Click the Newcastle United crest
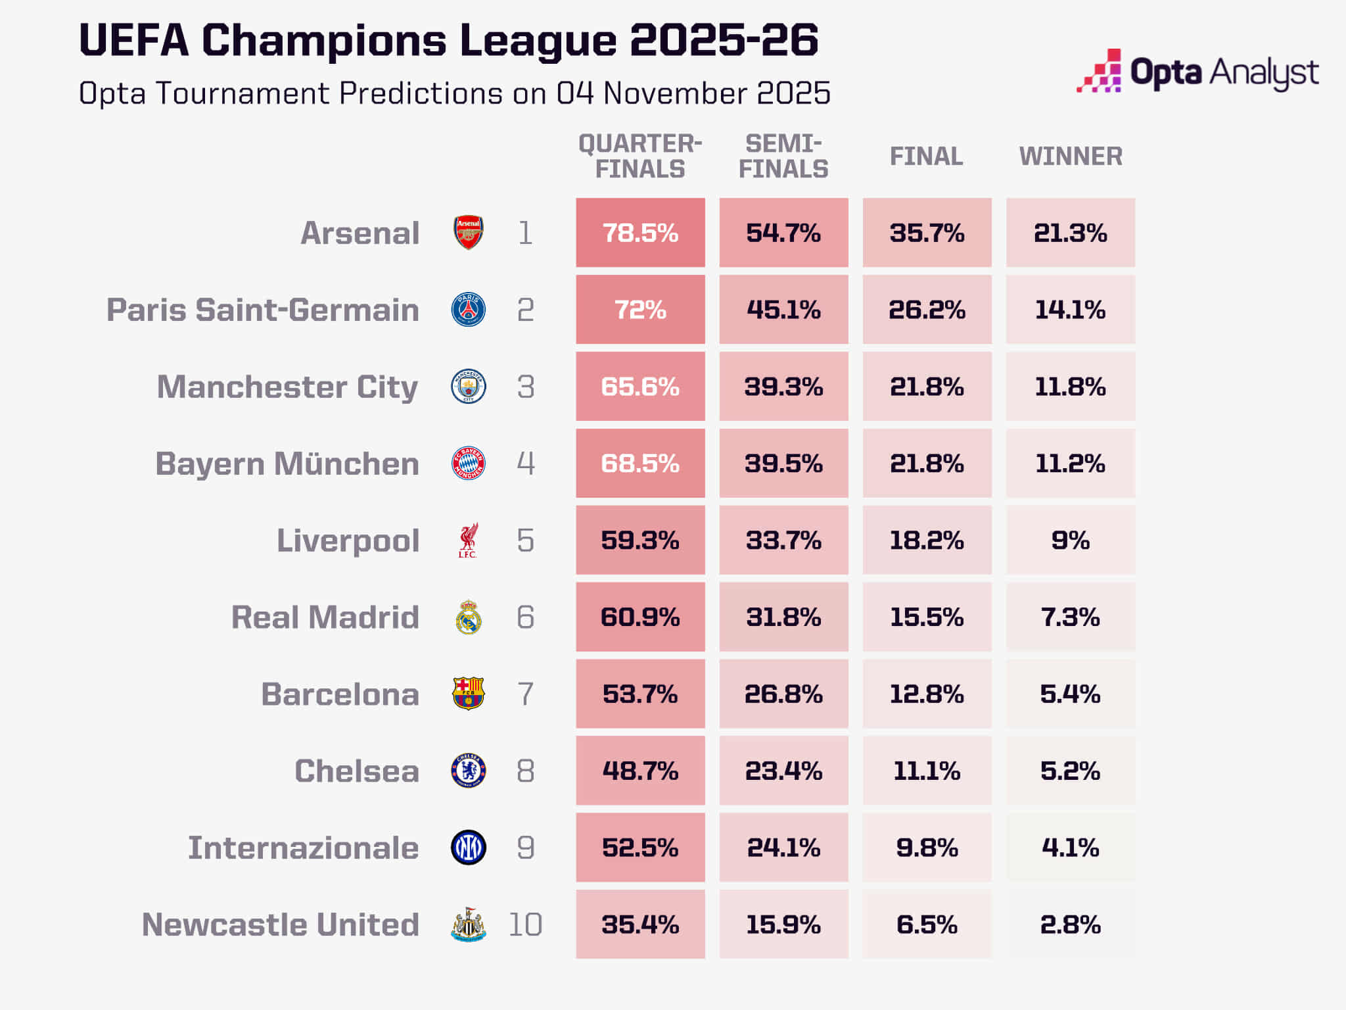Image resolution: width=1346 pixels, height=1010 pixels. pos(469,925)
